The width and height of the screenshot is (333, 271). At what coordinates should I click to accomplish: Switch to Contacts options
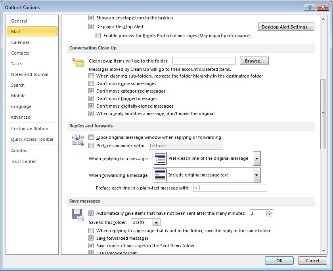(x=32, y=53)
